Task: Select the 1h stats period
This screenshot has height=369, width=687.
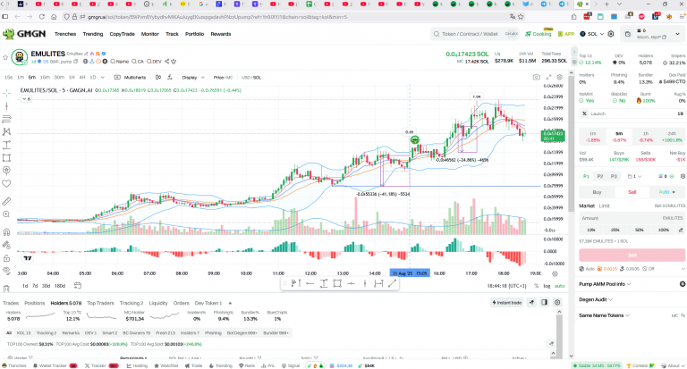Action: [x=645, y=137]
